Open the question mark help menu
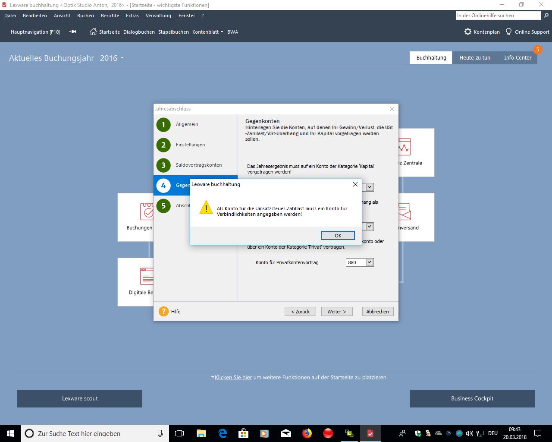The height and width of the screenshot is (442, 552). tap(203, 16)
